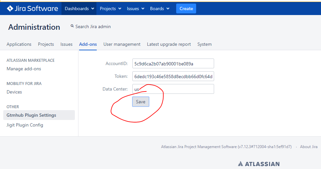This screenshot has width=321, height=169.
Task: Go to the Issues administration tab
Action: [x=66, y=44]
